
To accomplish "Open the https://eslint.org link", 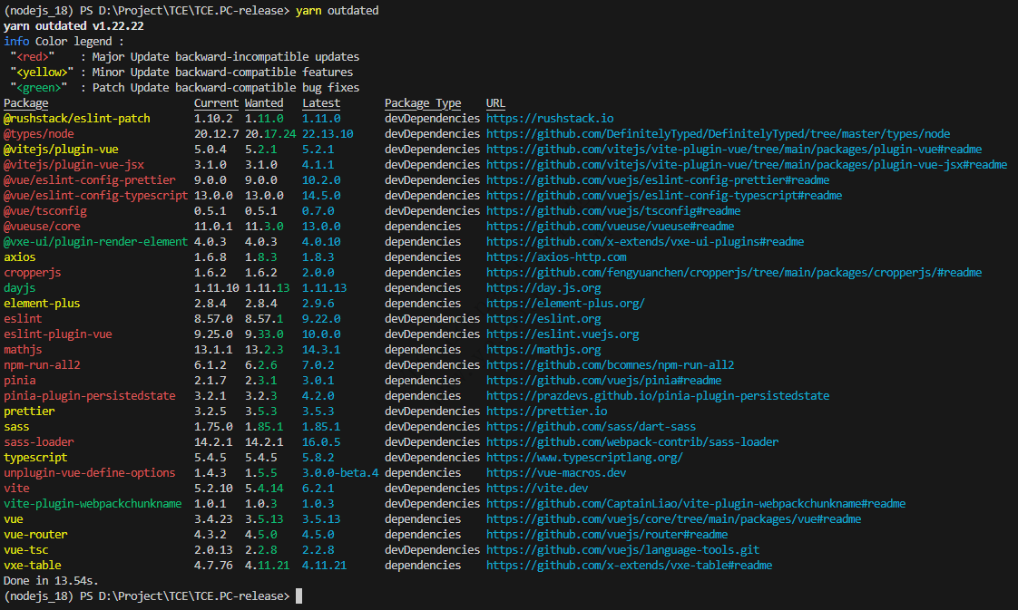I will [x=543, y=319].
